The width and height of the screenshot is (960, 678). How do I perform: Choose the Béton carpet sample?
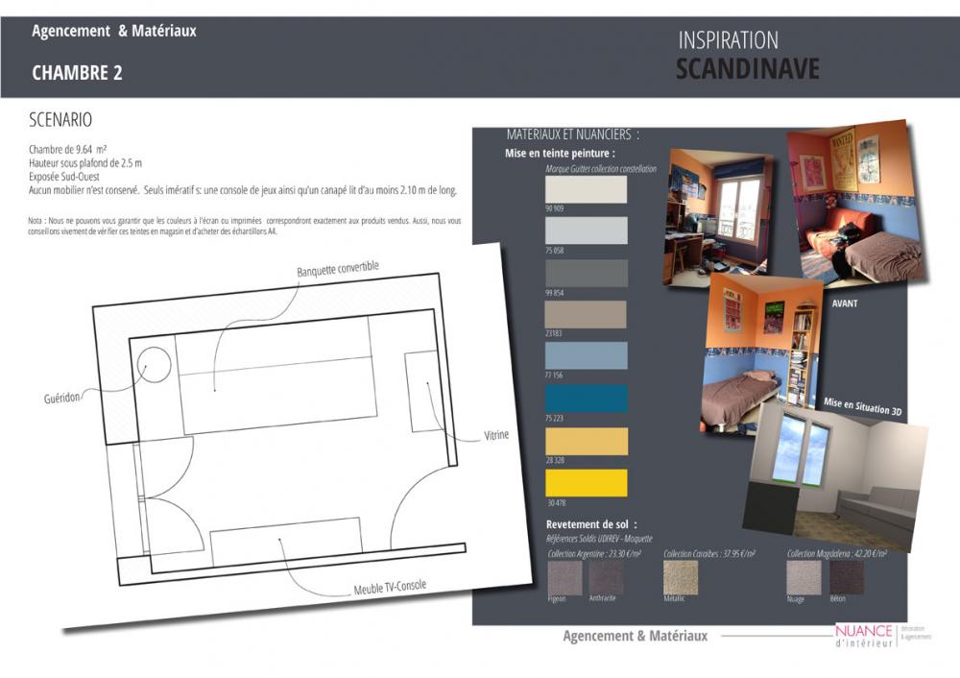click(x=846, y=577)
